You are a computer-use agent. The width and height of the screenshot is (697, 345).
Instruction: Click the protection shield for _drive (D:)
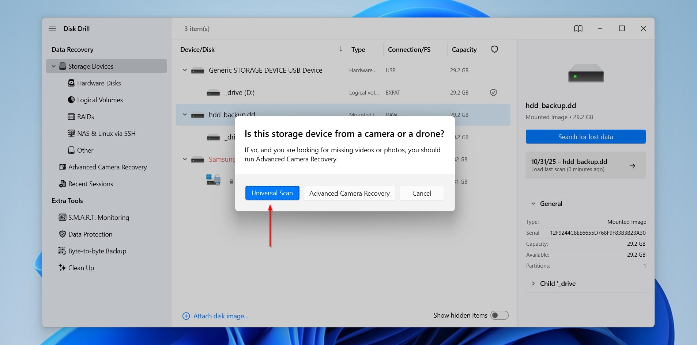(493, 93)
